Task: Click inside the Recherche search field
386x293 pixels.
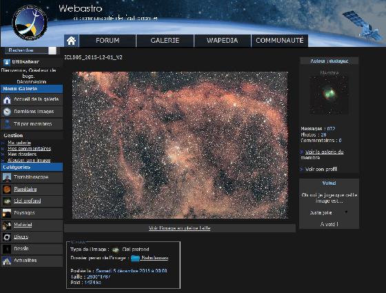Action: click(x=27, y=50)
